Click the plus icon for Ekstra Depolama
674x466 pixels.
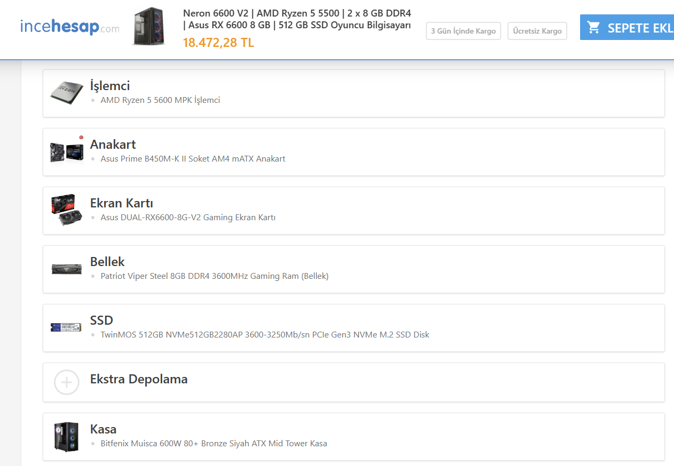(67, 382)
